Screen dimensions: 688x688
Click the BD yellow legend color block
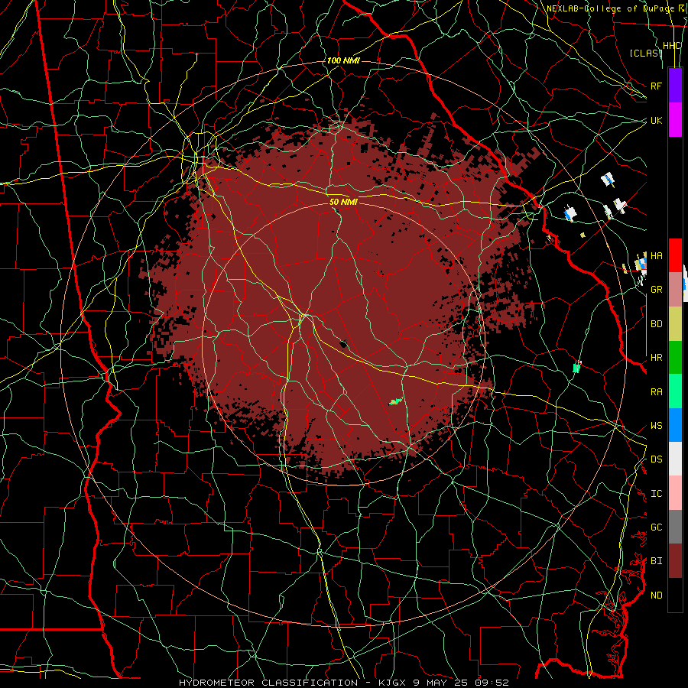click(675, 323)
